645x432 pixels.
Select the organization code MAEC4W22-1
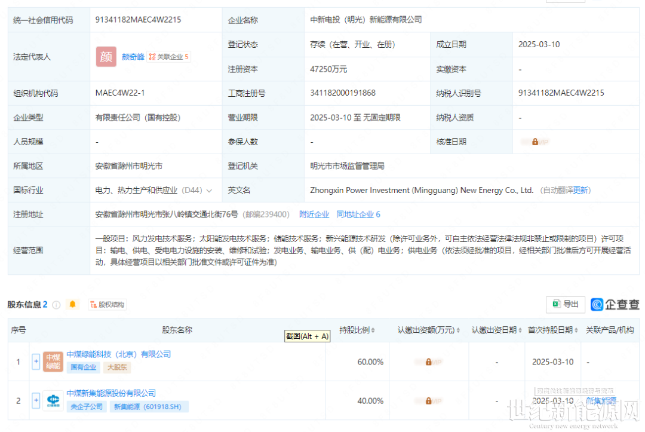coord(119,93)
